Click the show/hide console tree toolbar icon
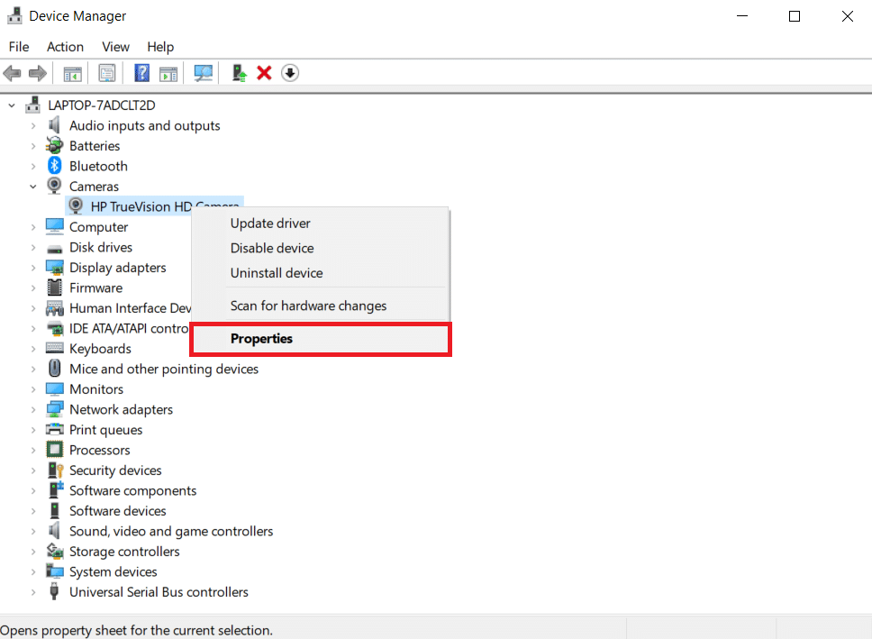This screenshot has width=872, height=639. [72, 74]
